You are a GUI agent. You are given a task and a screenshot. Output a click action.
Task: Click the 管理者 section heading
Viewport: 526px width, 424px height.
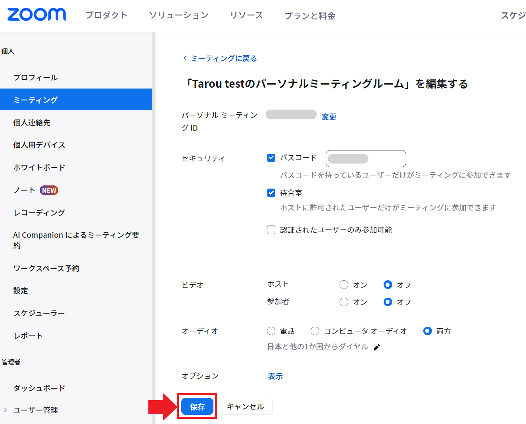click(x=11, y=362)
